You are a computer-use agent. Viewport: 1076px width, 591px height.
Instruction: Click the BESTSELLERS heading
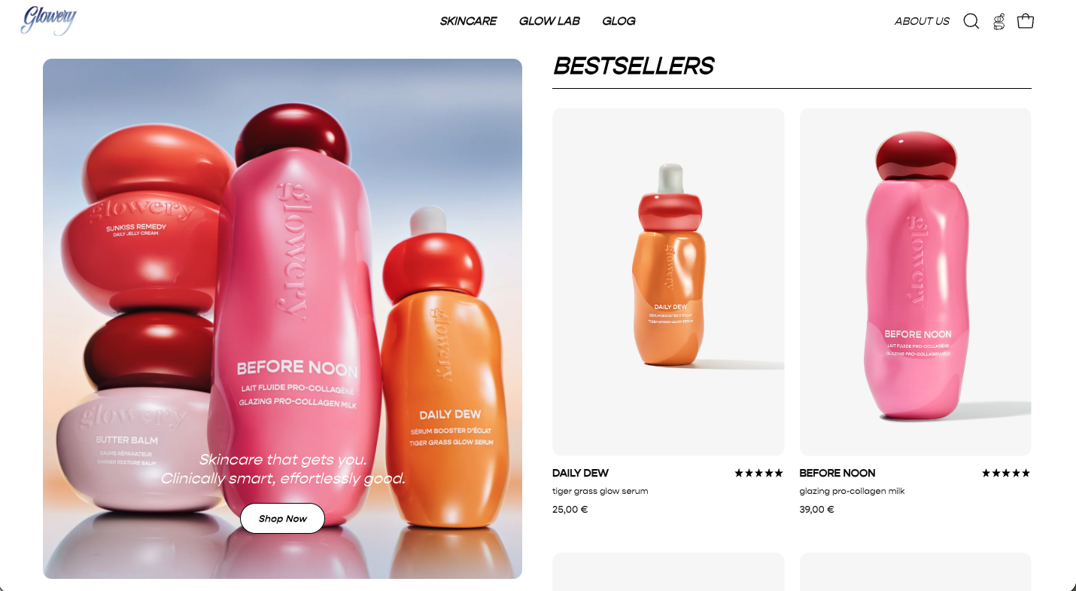click(634, 66)
